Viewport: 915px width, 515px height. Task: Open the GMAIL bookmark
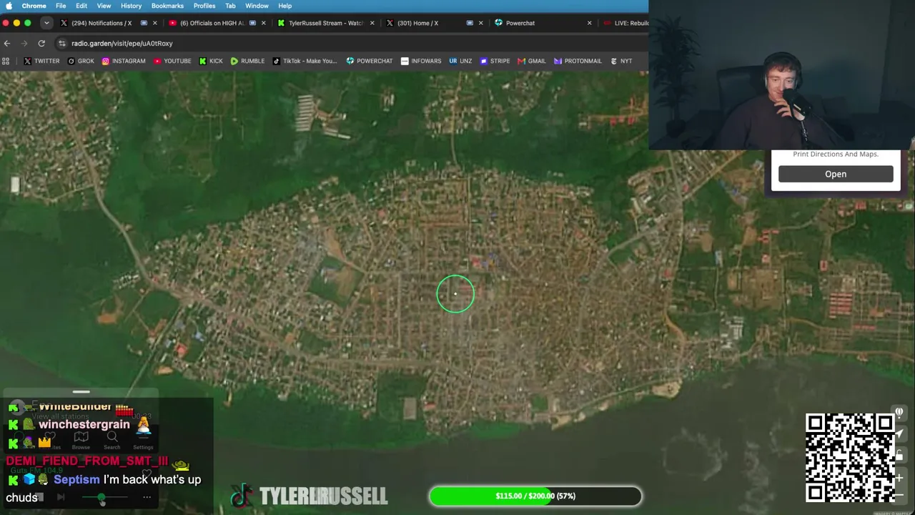pos(532,62)
